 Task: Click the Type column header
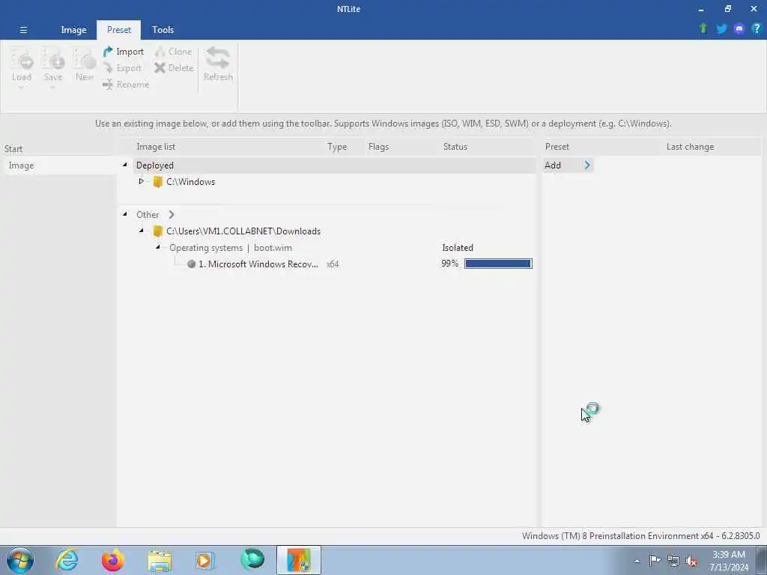click(337, 147)
